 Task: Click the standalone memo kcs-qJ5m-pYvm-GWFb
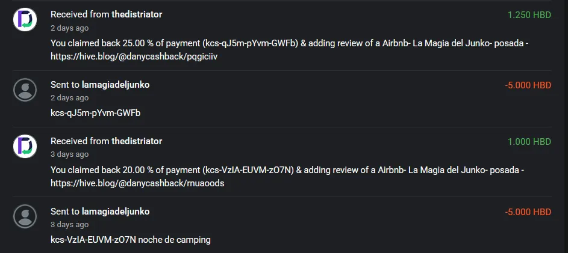click(96, 114)
